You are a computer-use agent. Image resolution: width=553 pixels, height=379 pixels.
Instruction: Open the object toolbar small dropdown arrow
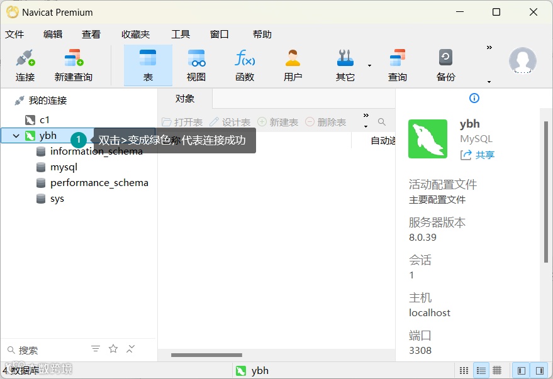(x=366, y=126)
